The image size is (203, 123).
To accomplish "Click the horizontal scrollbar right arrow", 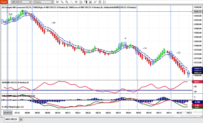I will (202, 116).
